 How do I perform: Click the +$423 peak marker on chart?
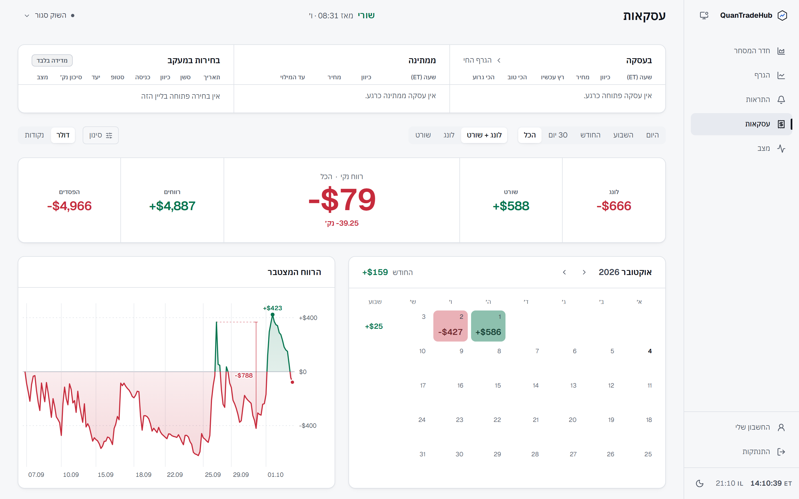point(272,315)
